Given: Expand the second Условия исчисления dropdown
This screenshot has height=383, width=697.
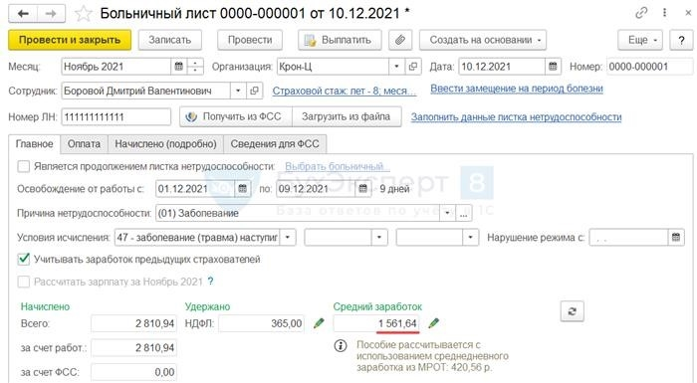Looking at the screenshot, I should tap(378, 238).
